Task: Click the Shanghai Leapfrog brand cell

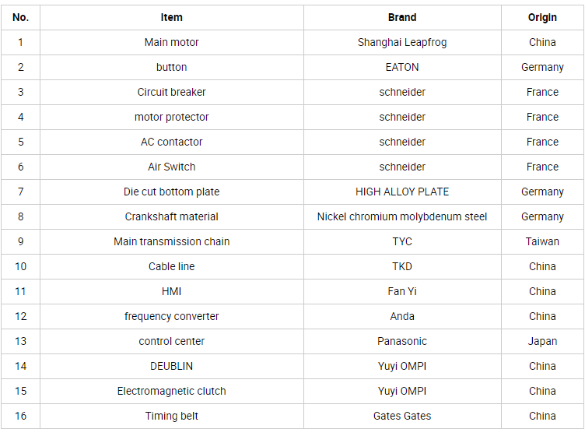Action: pos(402,43)
